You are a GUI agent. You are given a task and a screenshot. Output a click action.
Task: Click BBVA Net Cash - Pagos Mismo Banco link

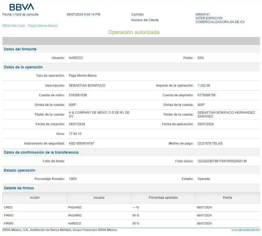[x=30, y=26]
